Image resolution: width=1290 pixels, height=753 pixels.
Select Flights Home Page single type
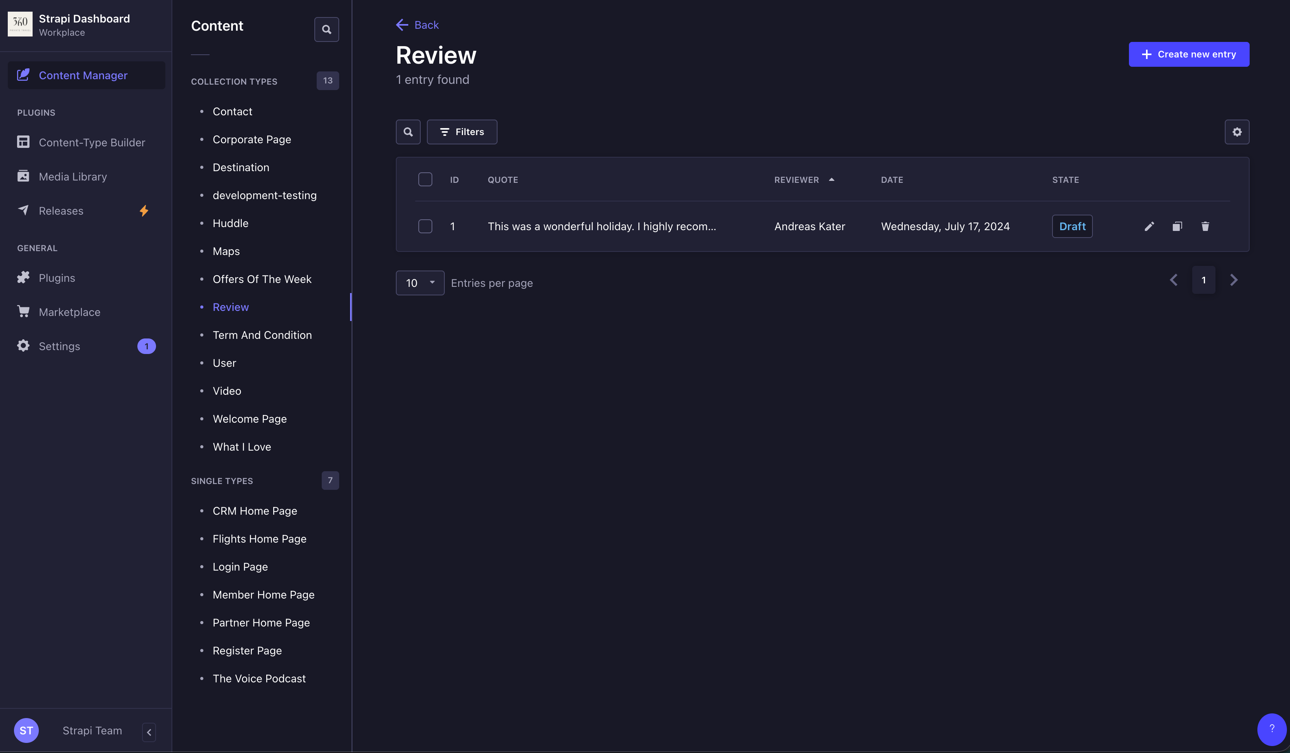pyautogui.click(x=259, y=538)
